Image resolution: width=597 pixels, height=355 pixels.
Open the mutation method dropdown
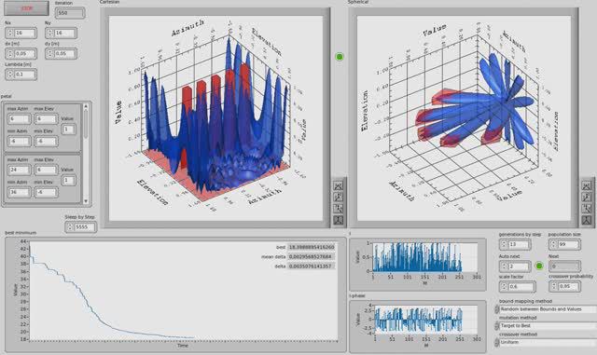pyautogui.click(x=548, y=326)
